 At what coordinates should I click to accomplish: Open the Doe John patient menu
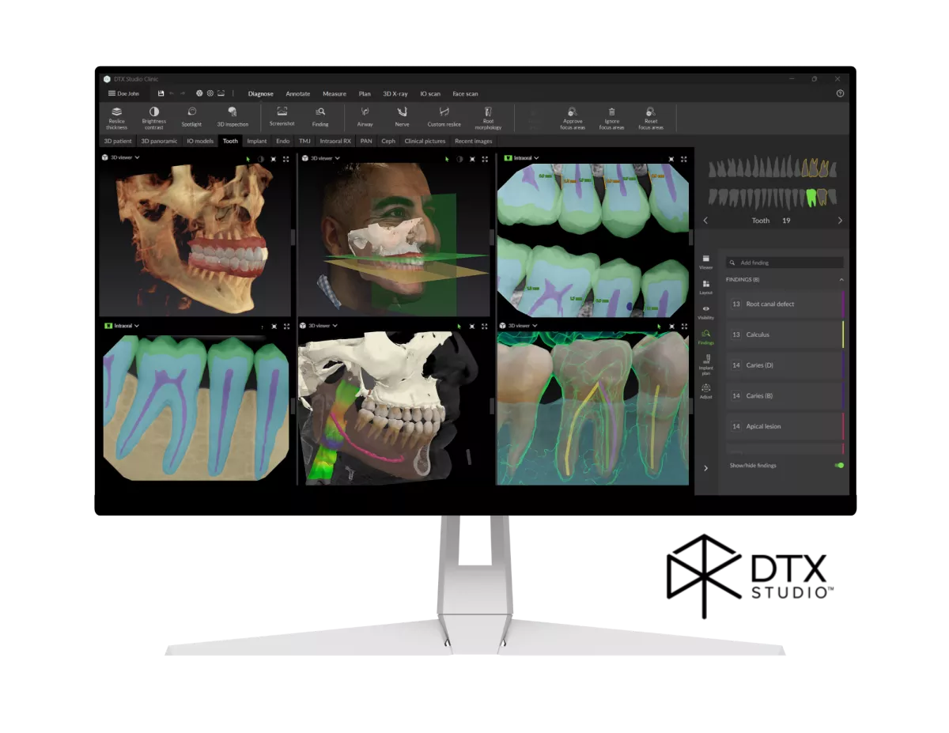[123, 93]
